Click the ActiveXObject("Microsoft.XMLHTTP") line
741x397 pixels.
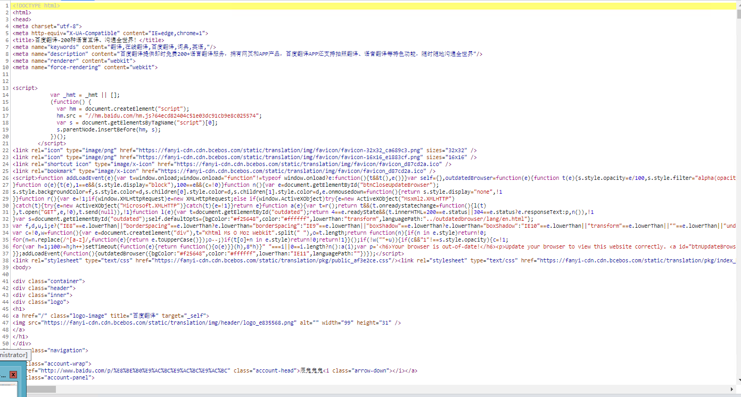[249, 206]
